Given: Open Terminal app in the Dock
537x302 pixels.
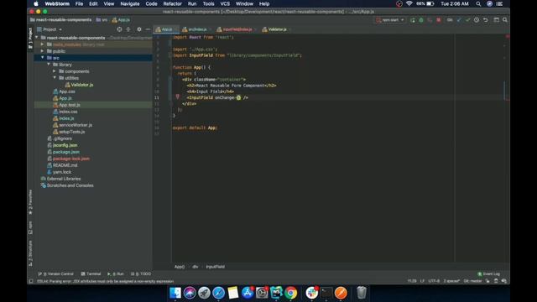Looking at the screenshot, I should [326, 293].
